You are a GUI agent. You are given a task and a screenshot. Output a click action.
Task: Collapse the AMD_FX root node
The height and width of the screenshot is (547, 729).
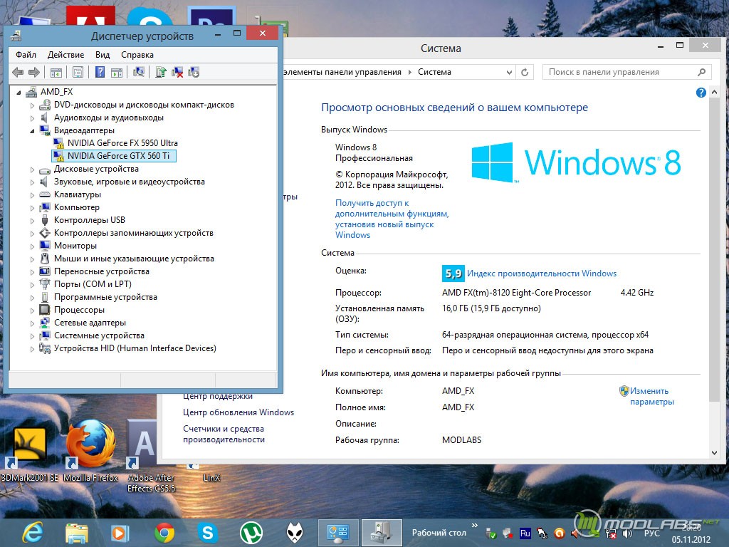click(19, 93)
